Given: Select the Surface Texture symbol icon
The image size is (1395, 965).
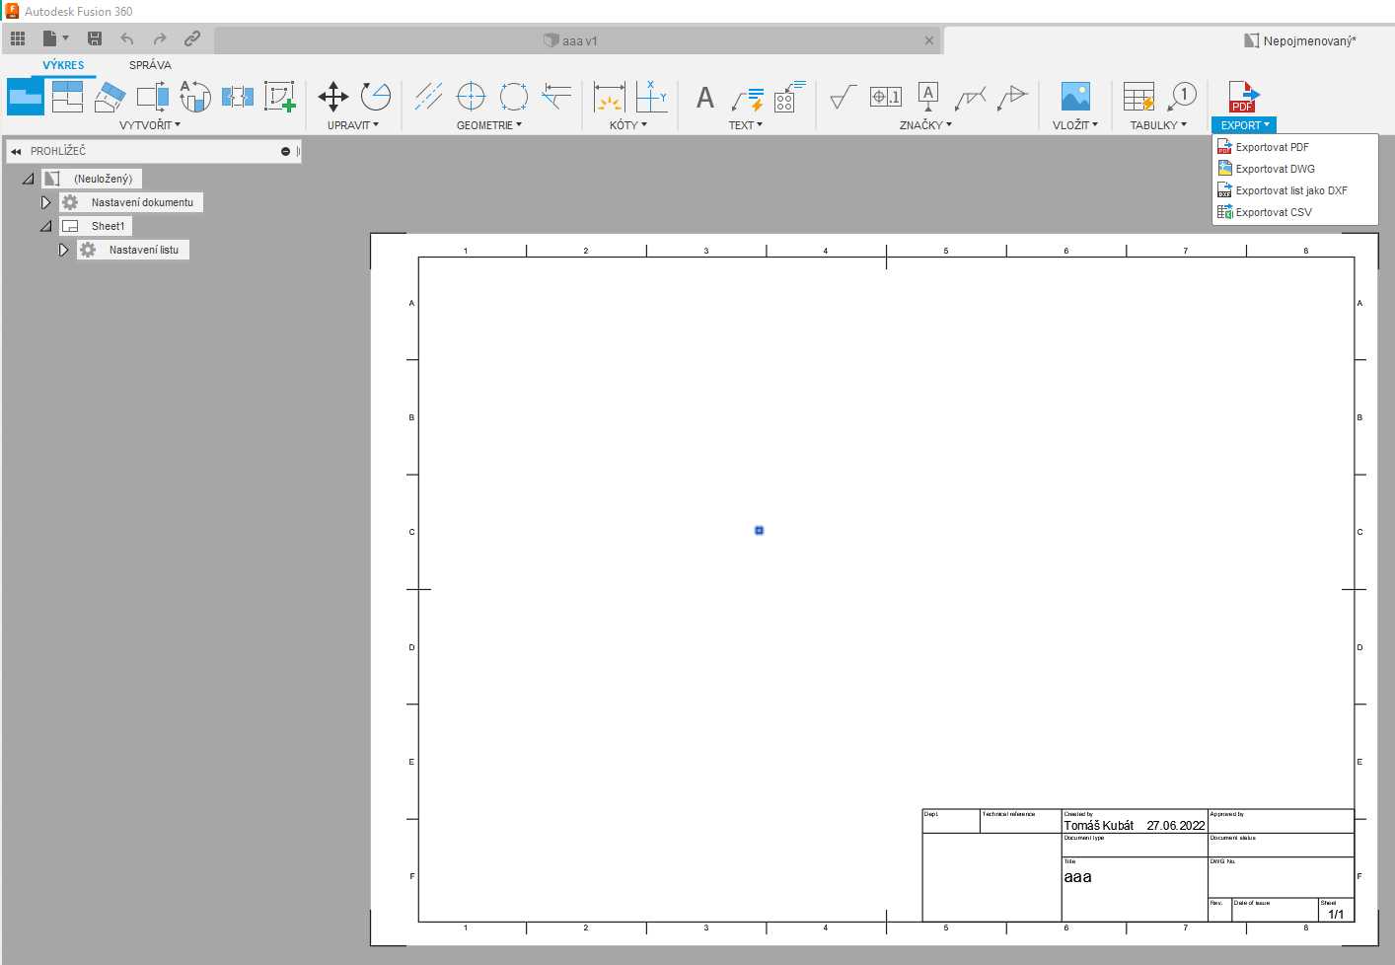Looking at the screenshot, I should [x=843, y=97].
